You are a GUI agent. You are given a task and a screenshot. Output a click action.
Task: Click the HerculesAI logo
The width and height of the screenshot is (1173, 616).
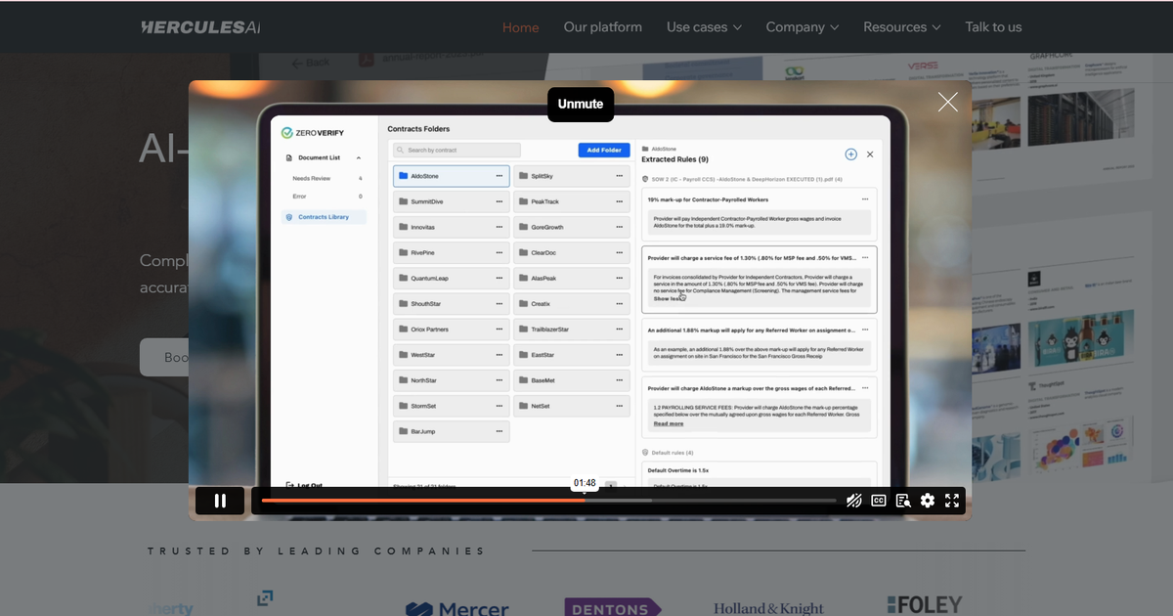(200, 27)
